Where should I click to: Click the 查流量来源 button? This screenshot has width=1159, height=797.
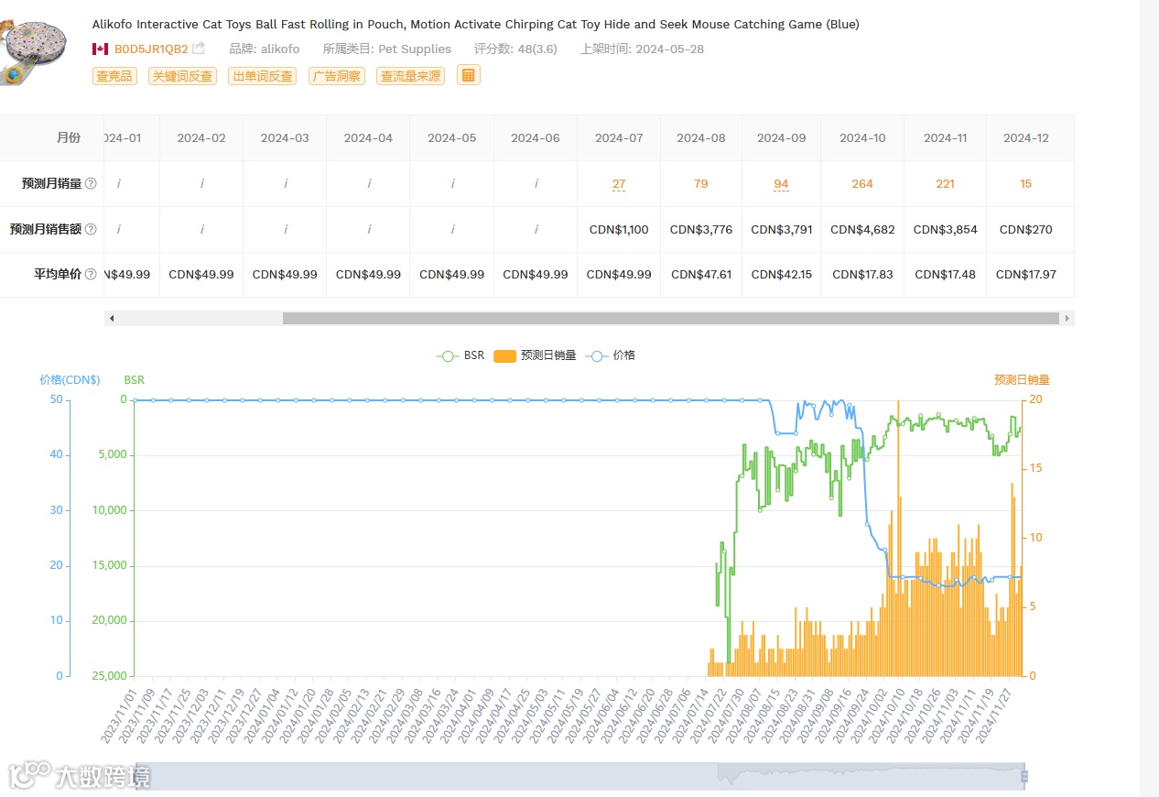click(410, 76)
